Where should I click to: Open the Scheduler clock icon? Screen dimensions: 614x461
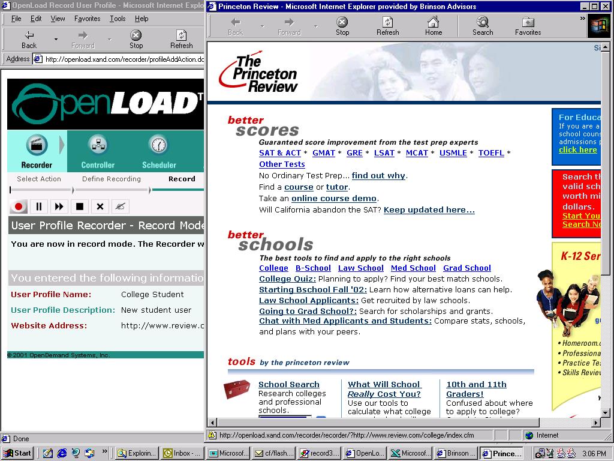[x=159, y=145]
